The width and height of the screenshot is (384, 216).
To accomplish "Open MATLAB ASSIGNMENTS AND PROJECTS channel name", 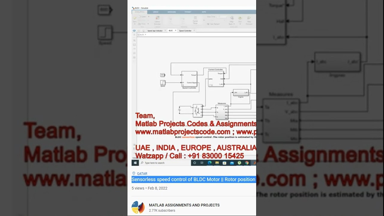I will pyautogui.click(x=184, y=205).
